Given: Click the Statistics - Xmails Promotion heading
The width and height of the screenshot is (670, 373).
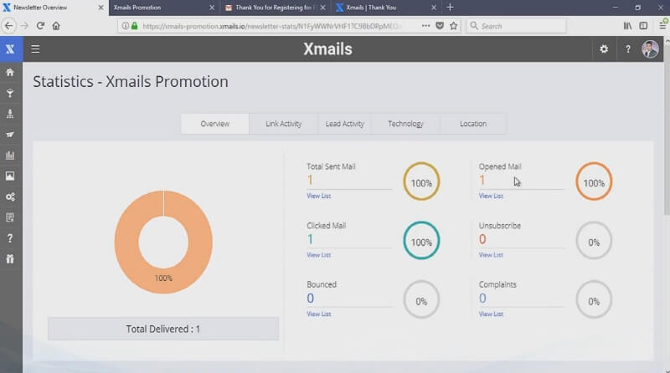Looking at the screenshot, I should point(131,81).
